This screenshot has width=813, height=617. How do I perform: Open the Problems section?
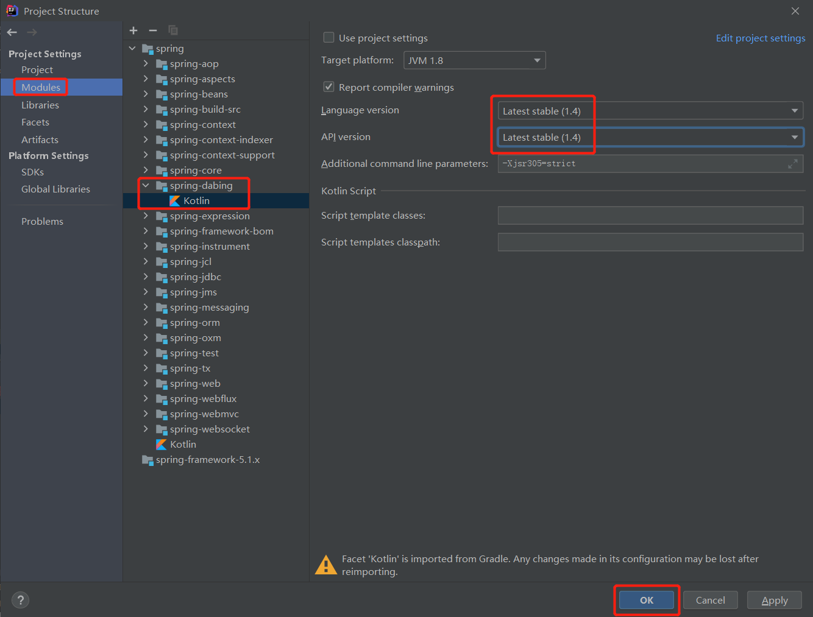click(x=42, y=221)
